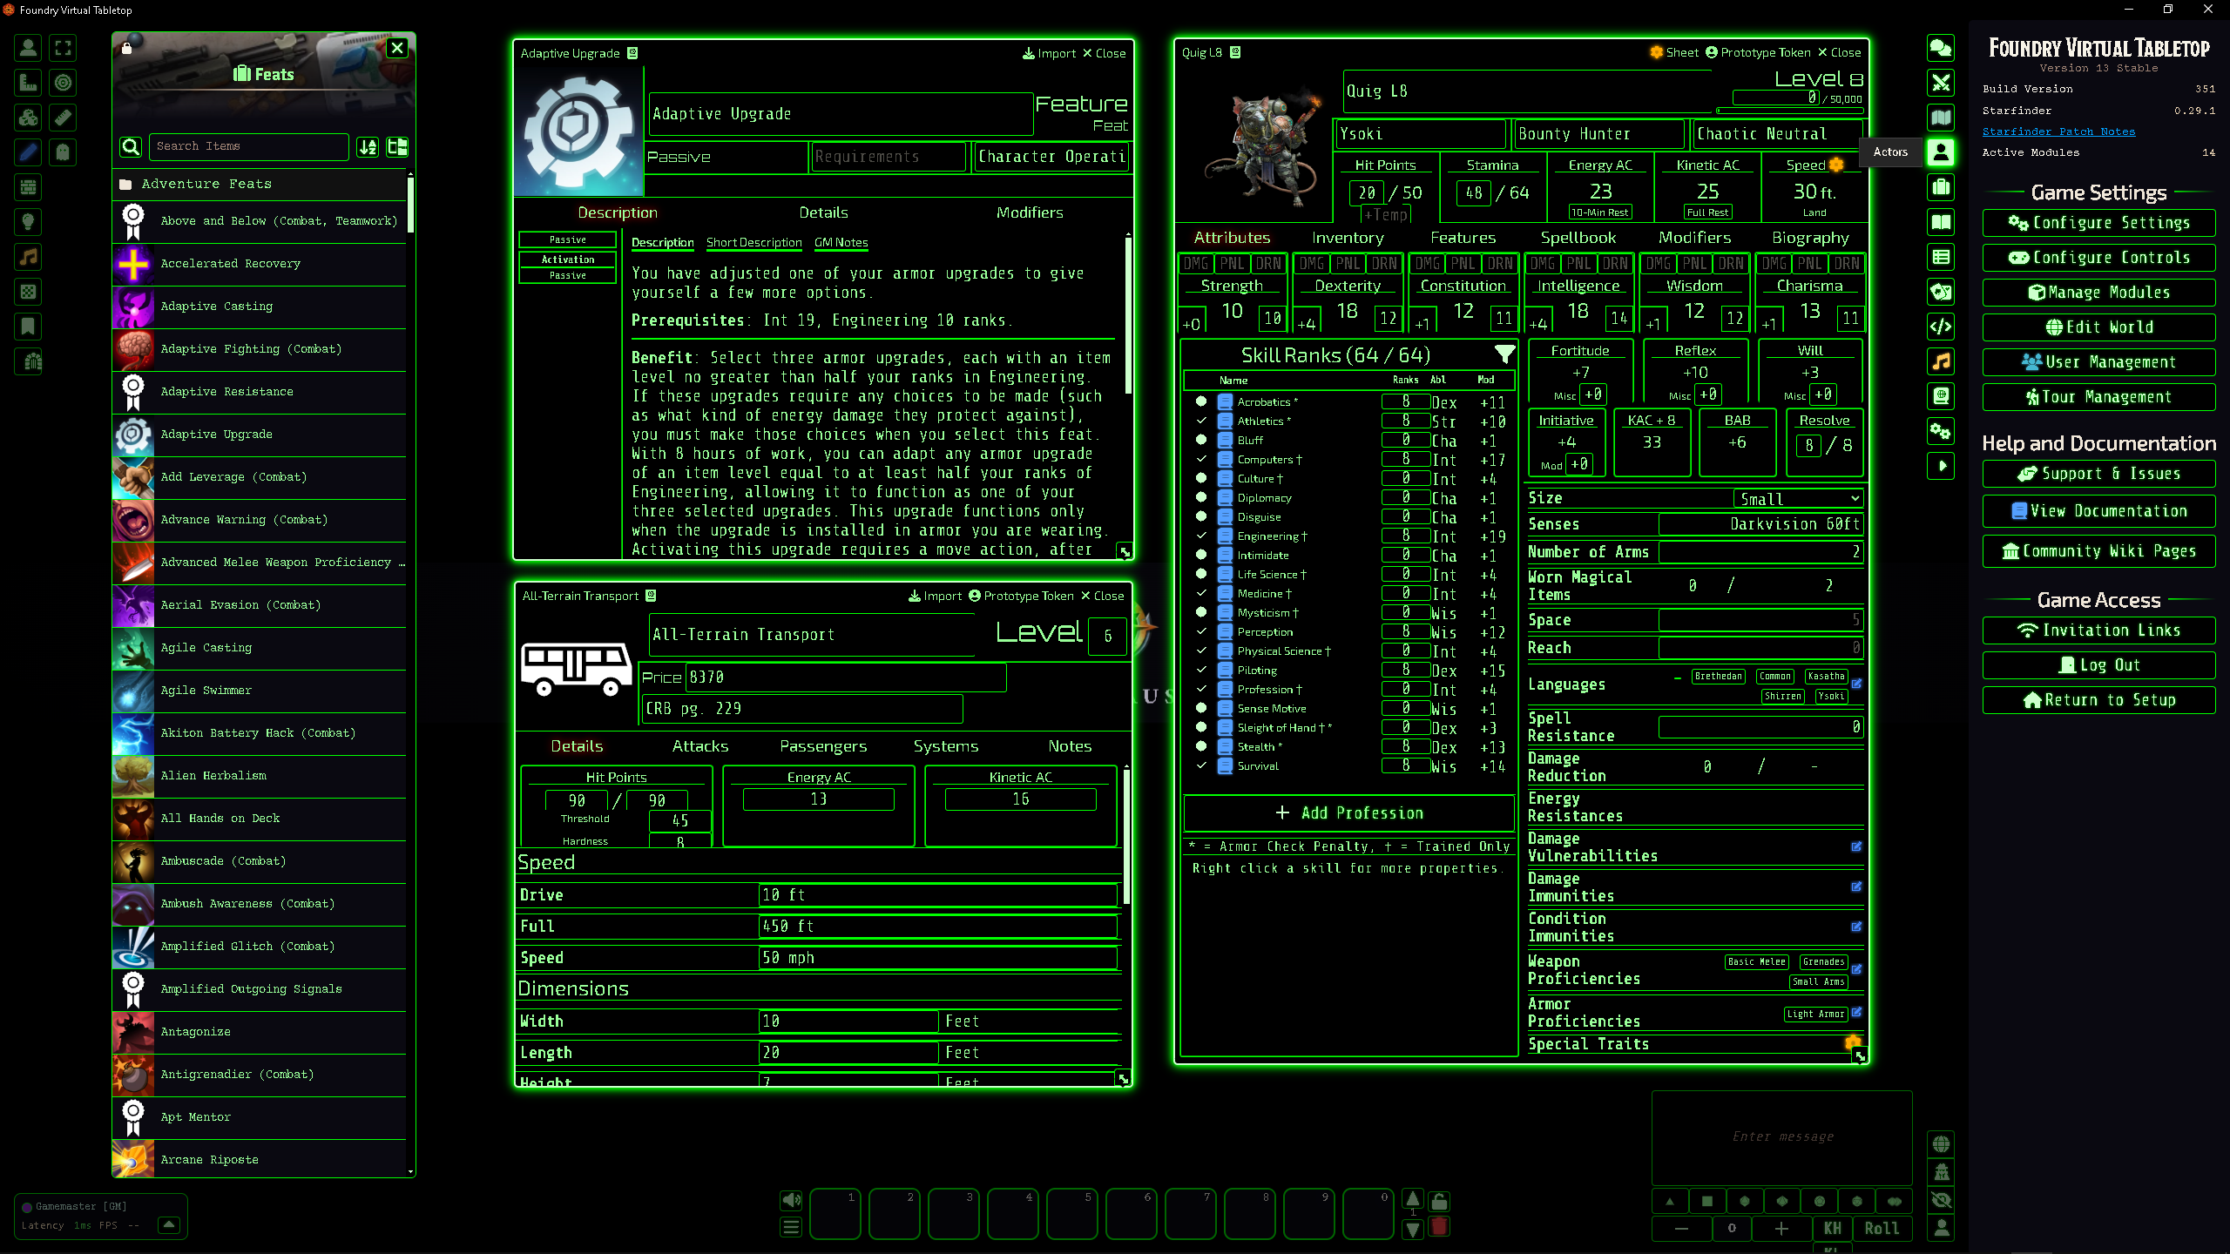Open the Starfinder Patch Notes link

click(2058, 131)
